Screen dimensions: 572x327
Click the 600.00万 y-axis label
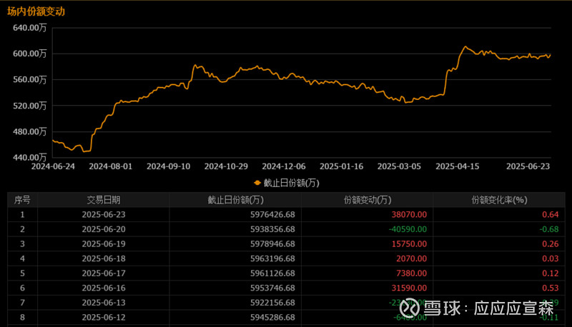(x=29, y=54)
